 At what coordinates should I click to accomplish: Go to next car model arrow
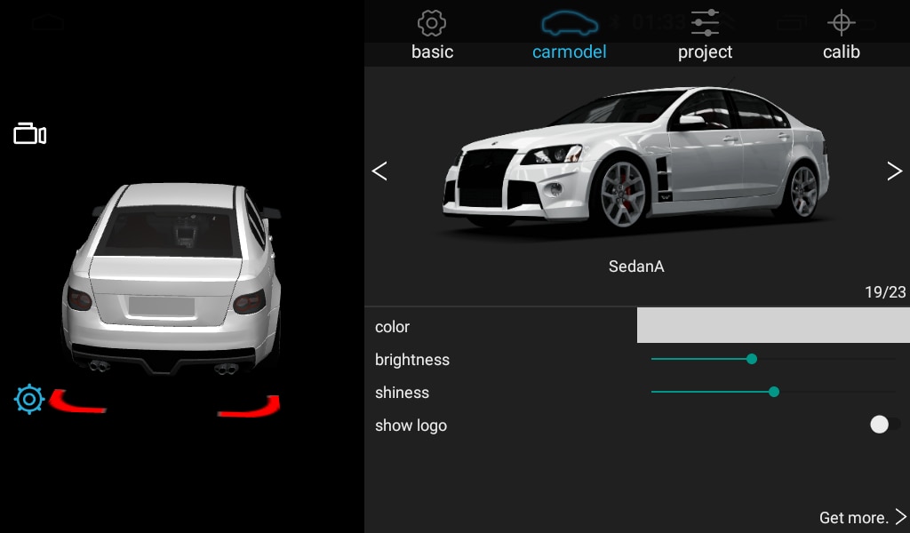coord(894,171)
